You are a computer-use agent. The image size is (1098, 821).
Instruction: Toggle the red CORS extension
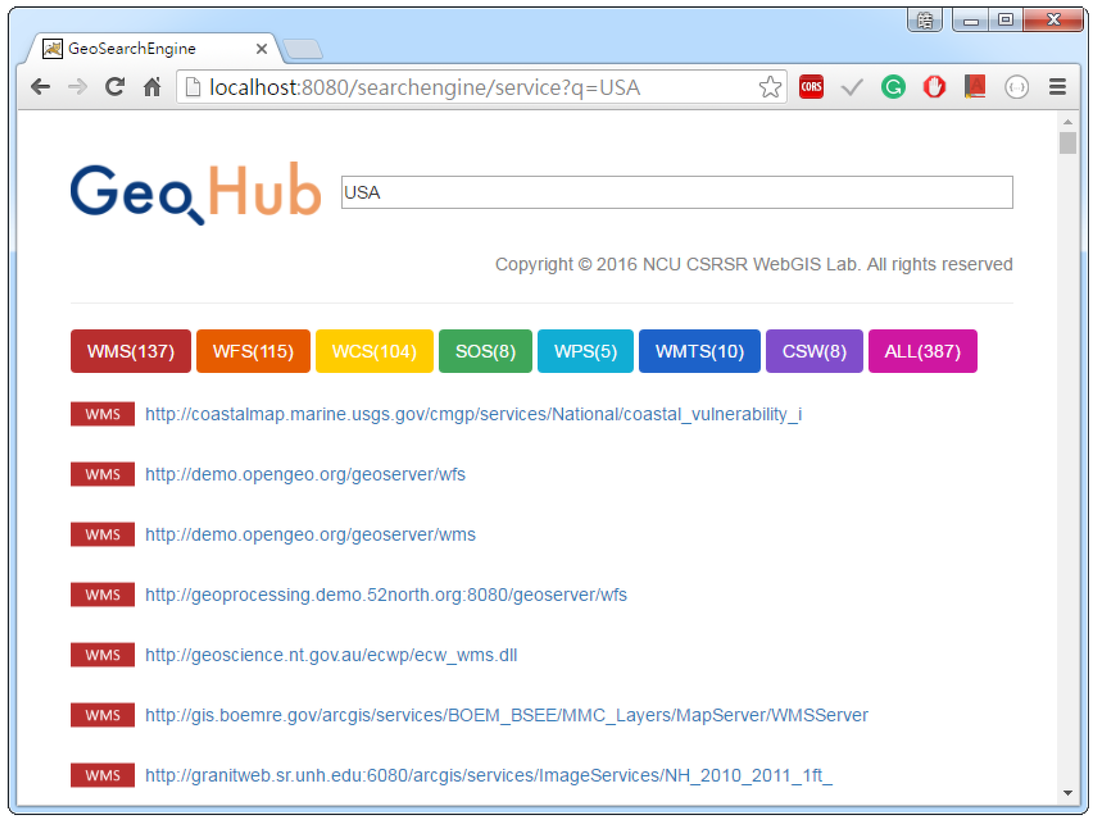point(811,87)
